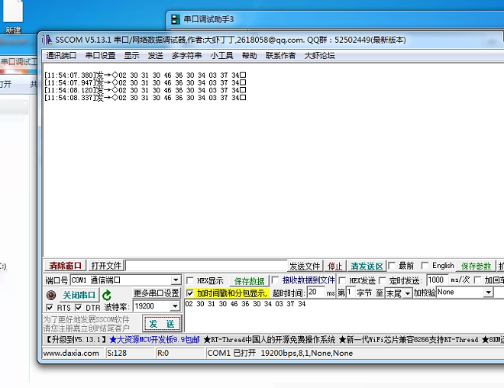
Task: Click the 关闭串口 button
Action: point(79,295)
